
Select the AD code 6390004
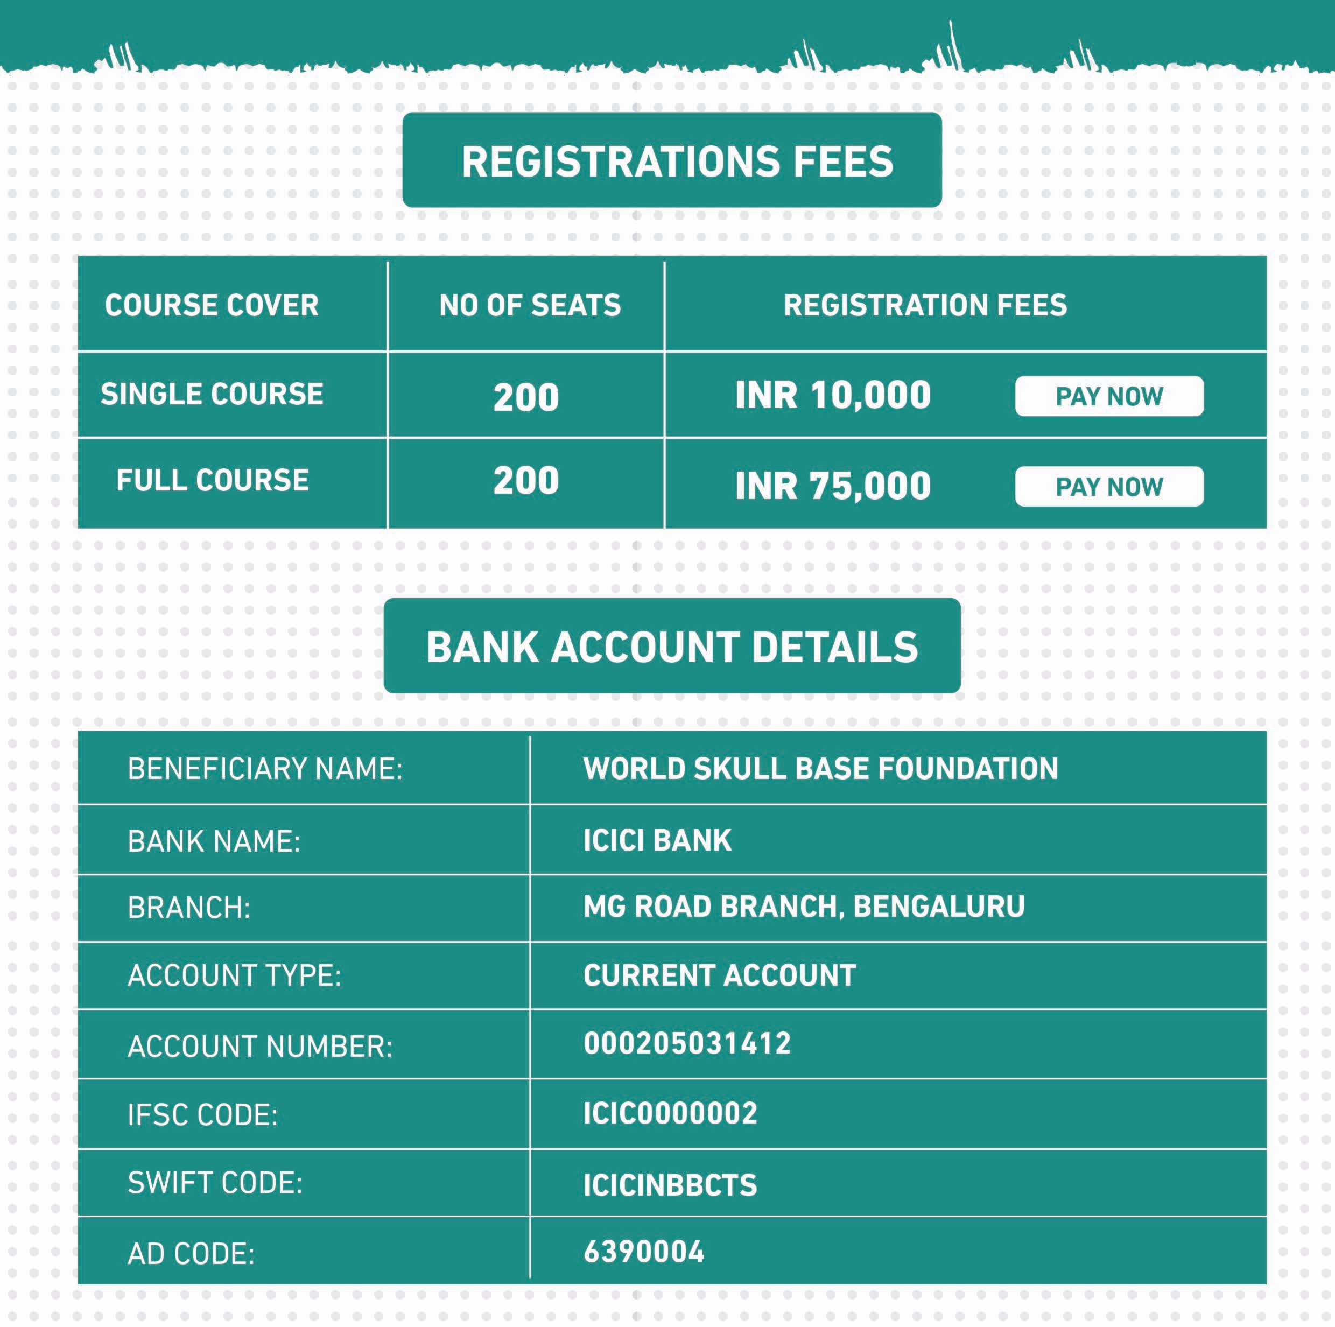pyautogui.click(x=644, y=1252)
